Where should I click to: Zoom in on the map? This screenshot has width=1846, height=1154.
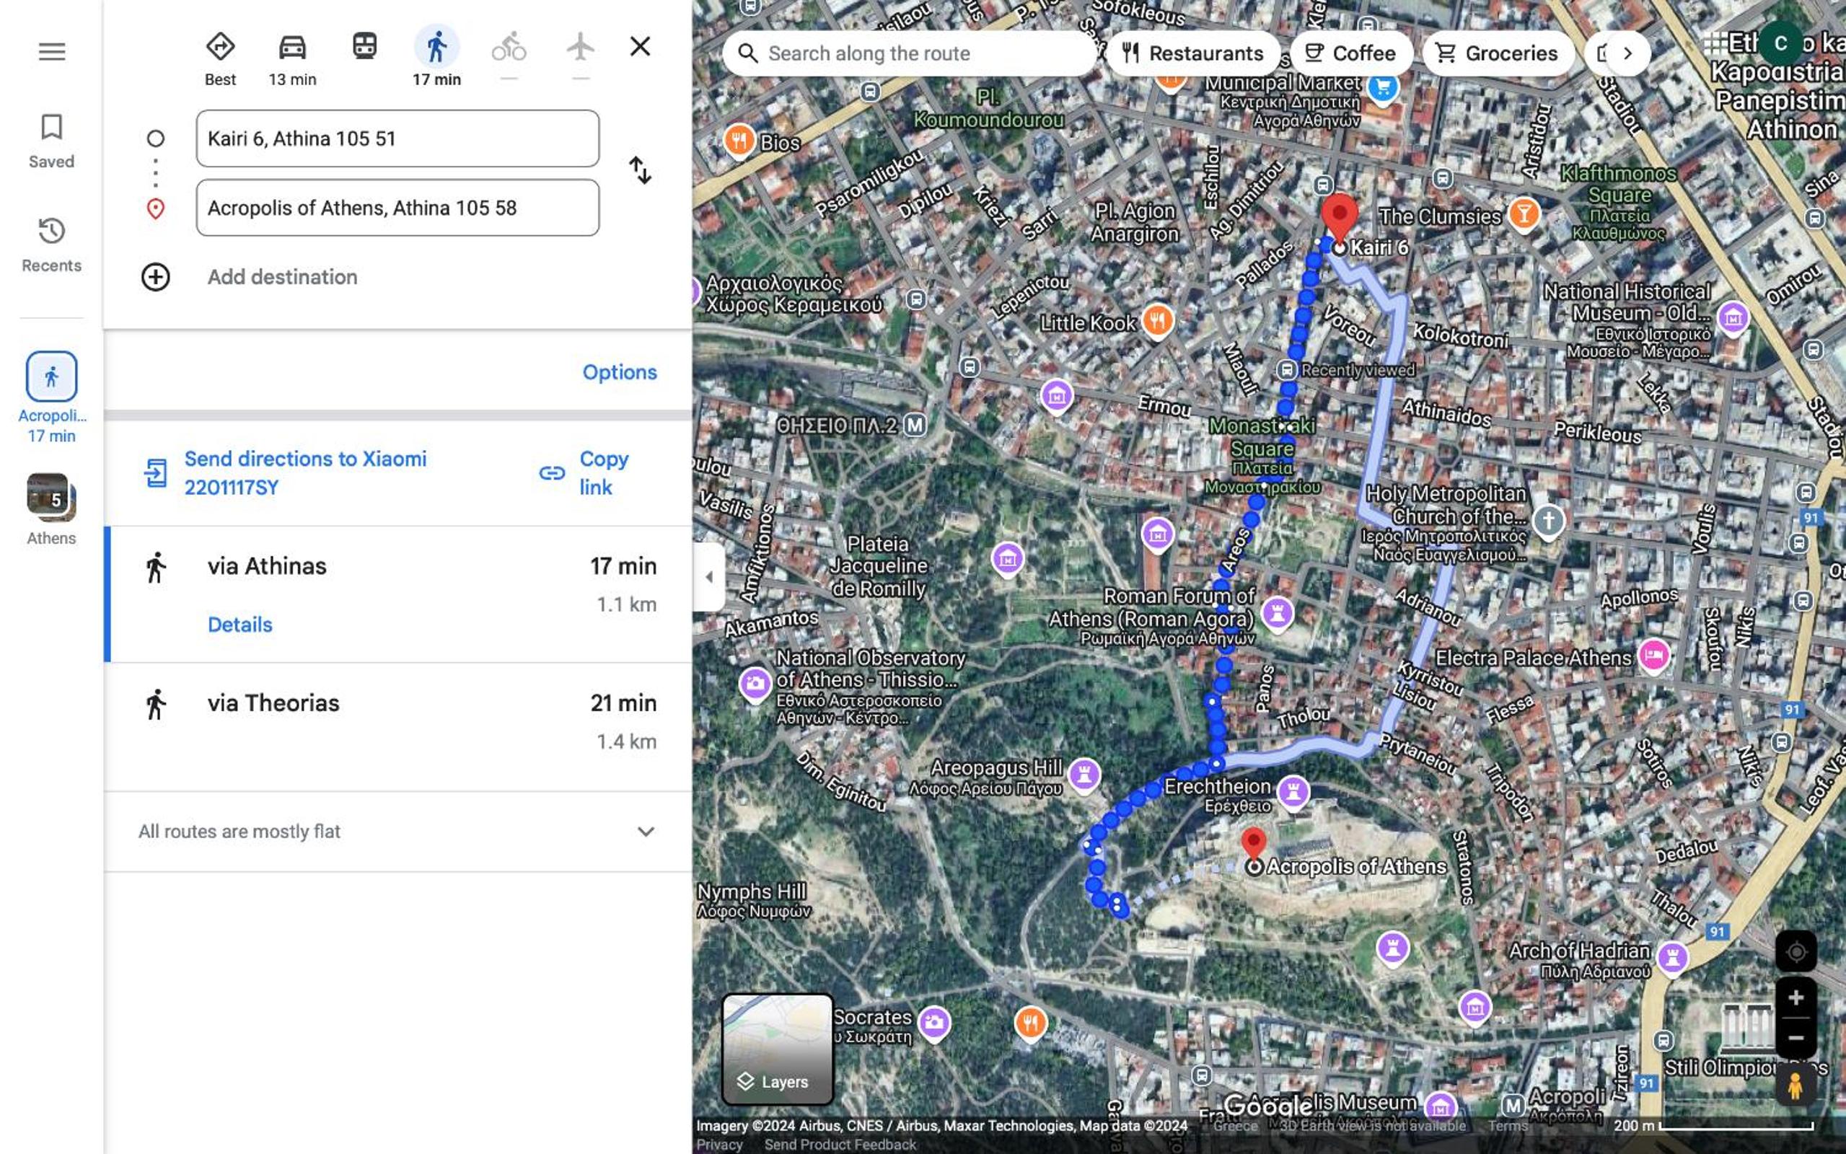click(1796, 998)
